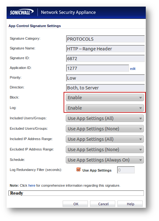Click the Priority field showing Low
The height and width of the screenshot is (221, 159).
click(105, 78)
